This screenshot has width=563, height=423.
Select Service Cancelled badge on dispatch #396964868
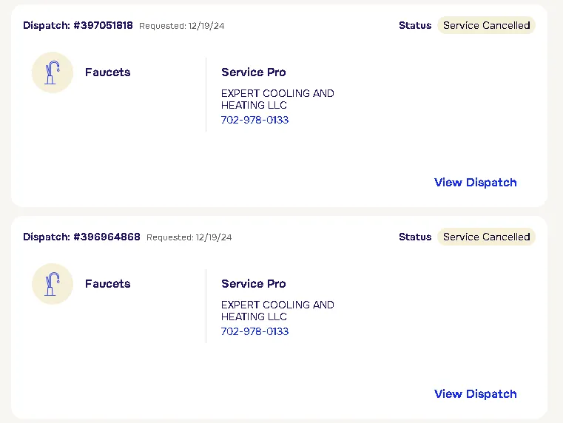486,237
